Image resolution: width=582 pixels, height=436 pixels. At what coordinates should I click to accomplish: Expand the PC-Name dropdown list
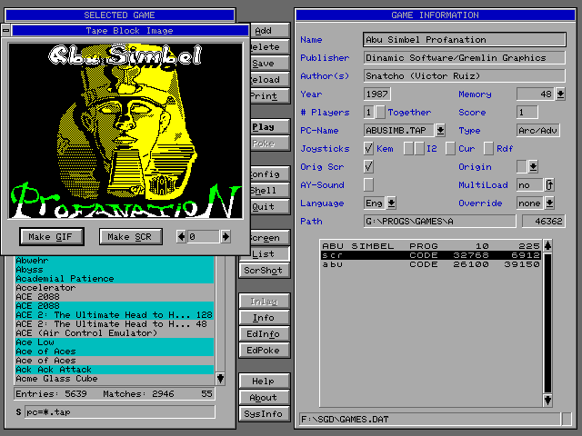pos(440,131)
